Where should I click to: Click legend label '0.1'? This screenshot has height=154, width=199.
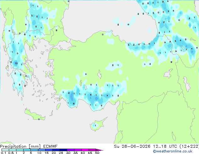3,153
